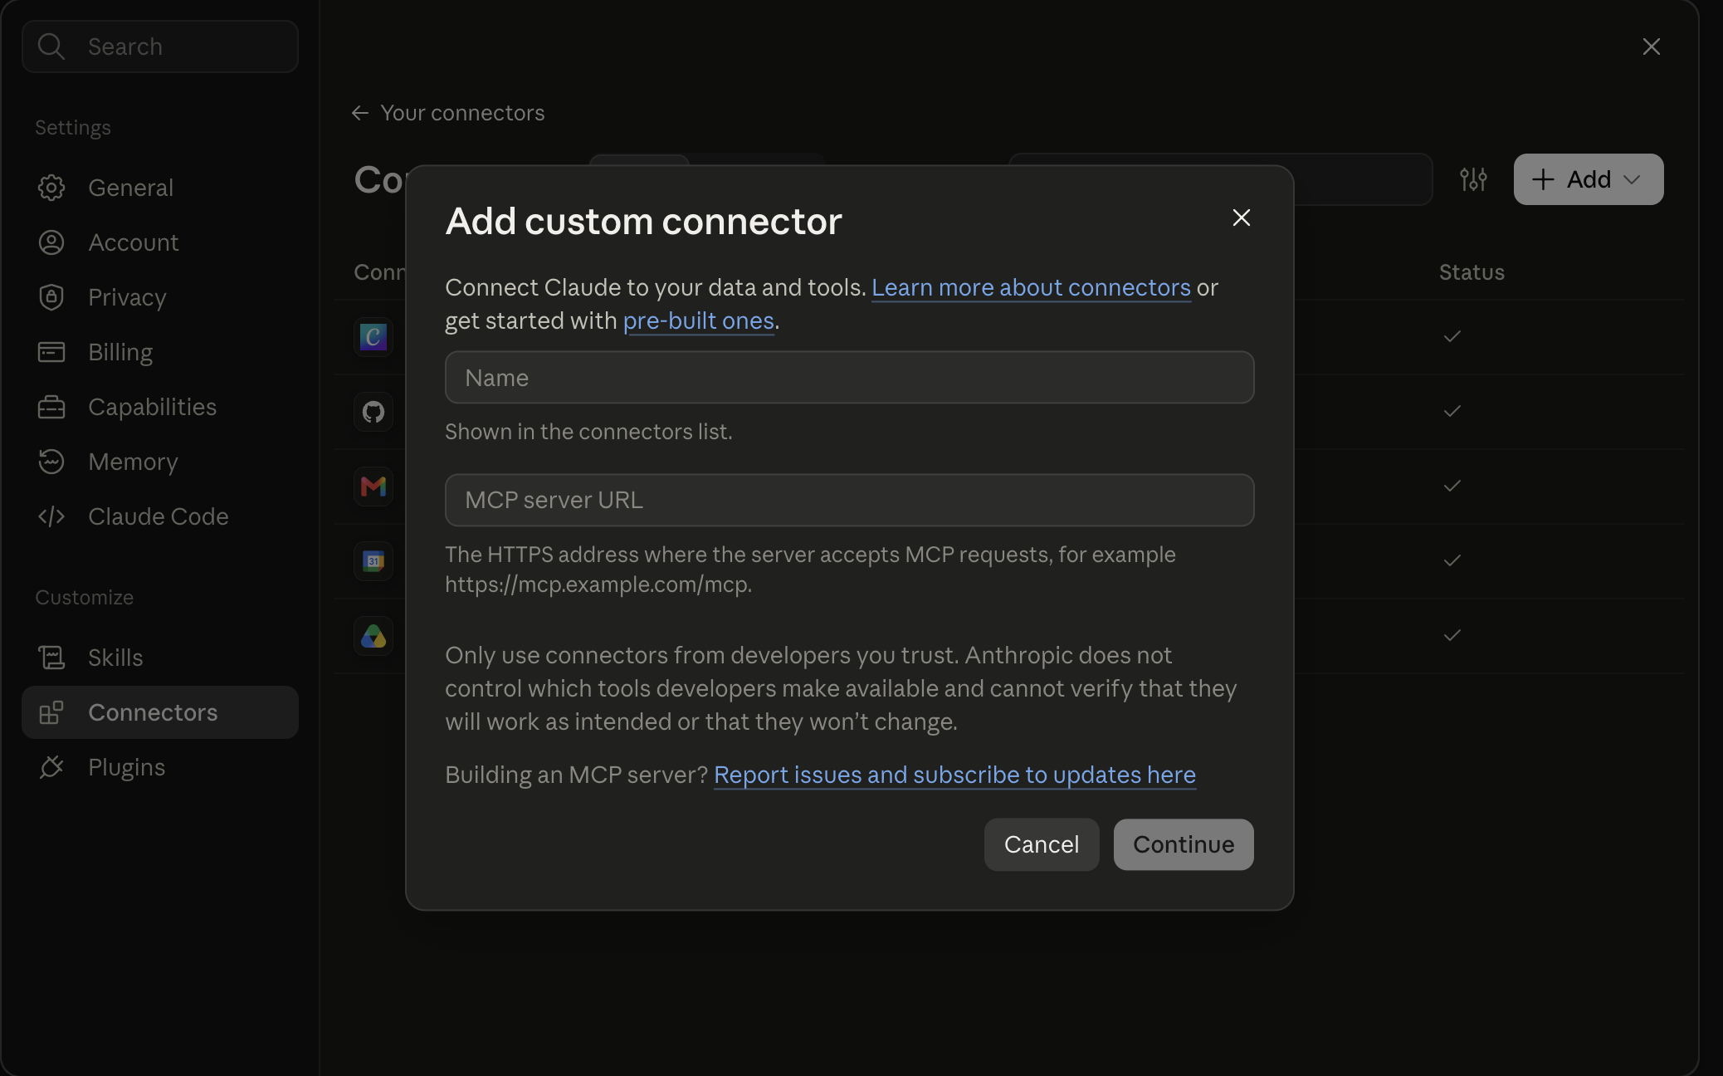Image resolution: width=1723 pixels, height=1076 pixels.
Task: Click the sidebar Search field
Action: click(160, 46)
